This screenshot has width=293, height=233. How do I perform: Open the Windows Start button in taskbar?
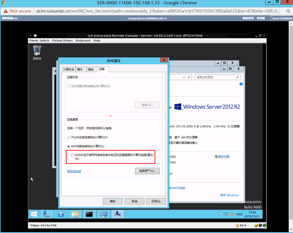click(x=34, y=214)
